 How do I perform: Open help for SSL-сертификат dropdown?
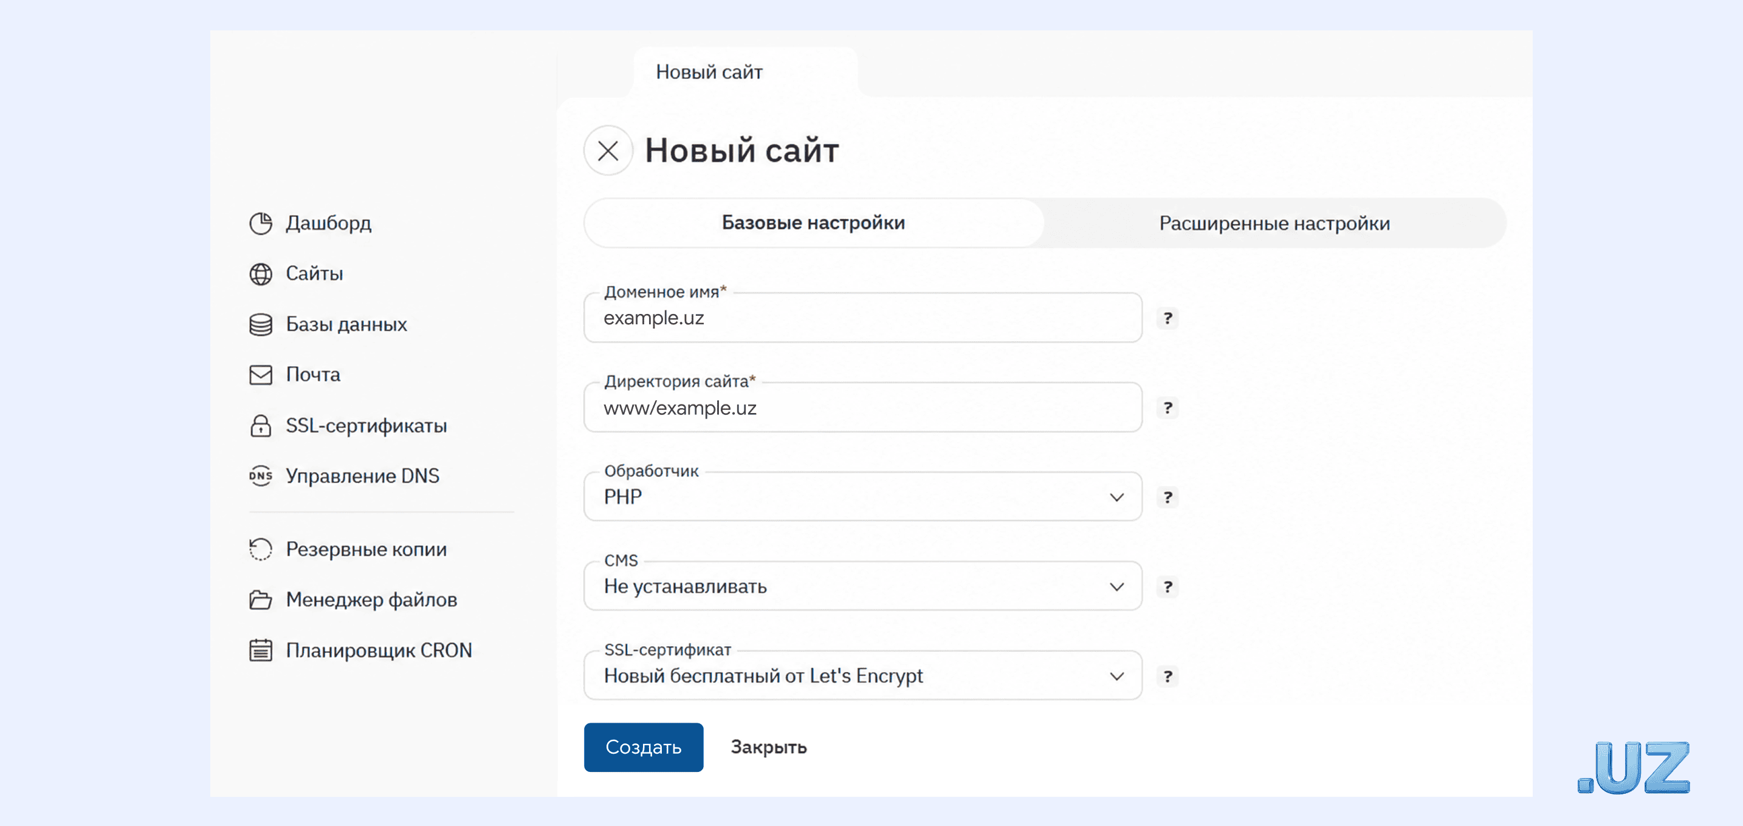[1168, 676]
